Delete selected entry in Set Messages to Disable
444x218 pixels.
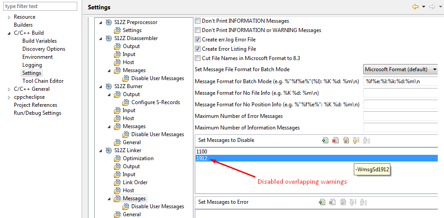[335, 140]
